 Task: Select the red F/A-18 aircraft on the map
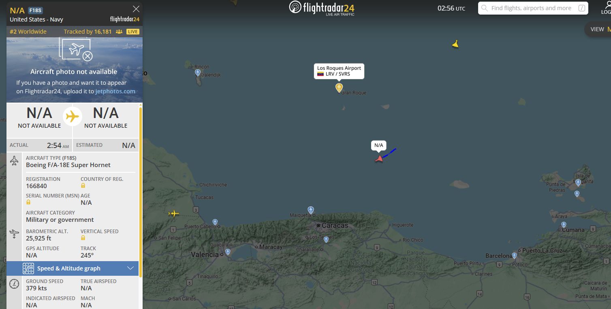point(379,159)
